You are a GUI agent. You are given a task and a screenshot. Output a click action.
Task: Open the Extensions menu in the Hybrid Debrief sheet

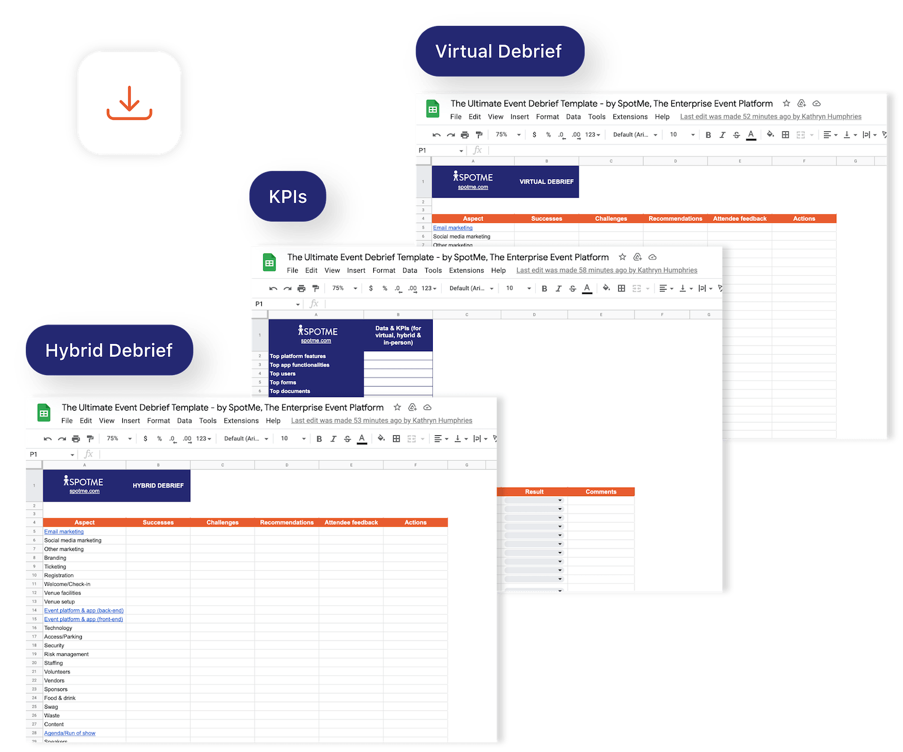241,420
